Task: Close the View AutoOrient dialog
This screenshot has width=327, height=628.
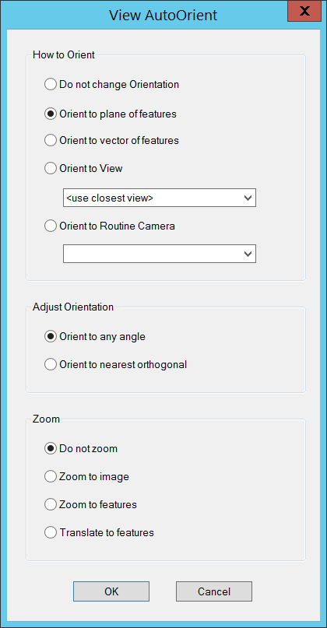Action: 304,11
